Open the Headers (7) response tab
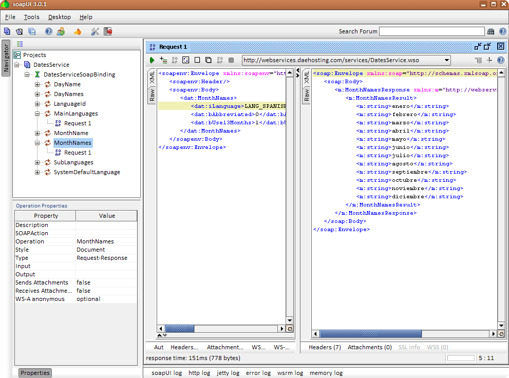The image size is (509, 378). click(x=324, y=347)
